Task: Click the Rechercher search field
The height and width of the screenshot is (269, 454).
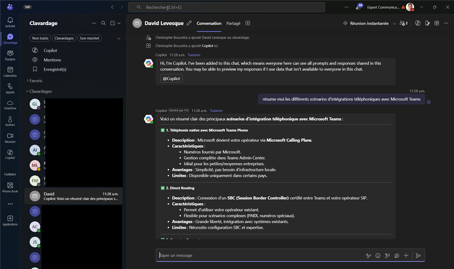Action: click(226, 7)
